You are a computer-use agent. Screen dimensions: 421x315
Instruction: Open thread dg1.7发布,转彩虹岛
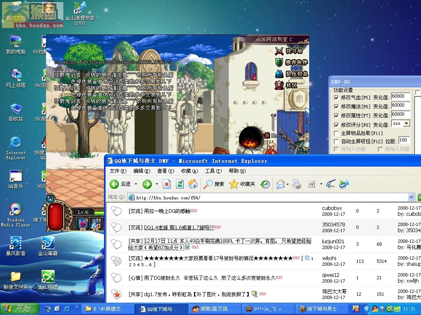(x=197, y=294)
